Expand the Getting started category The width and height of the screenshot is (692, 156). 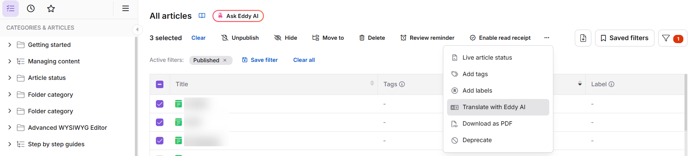coord(10,45)
